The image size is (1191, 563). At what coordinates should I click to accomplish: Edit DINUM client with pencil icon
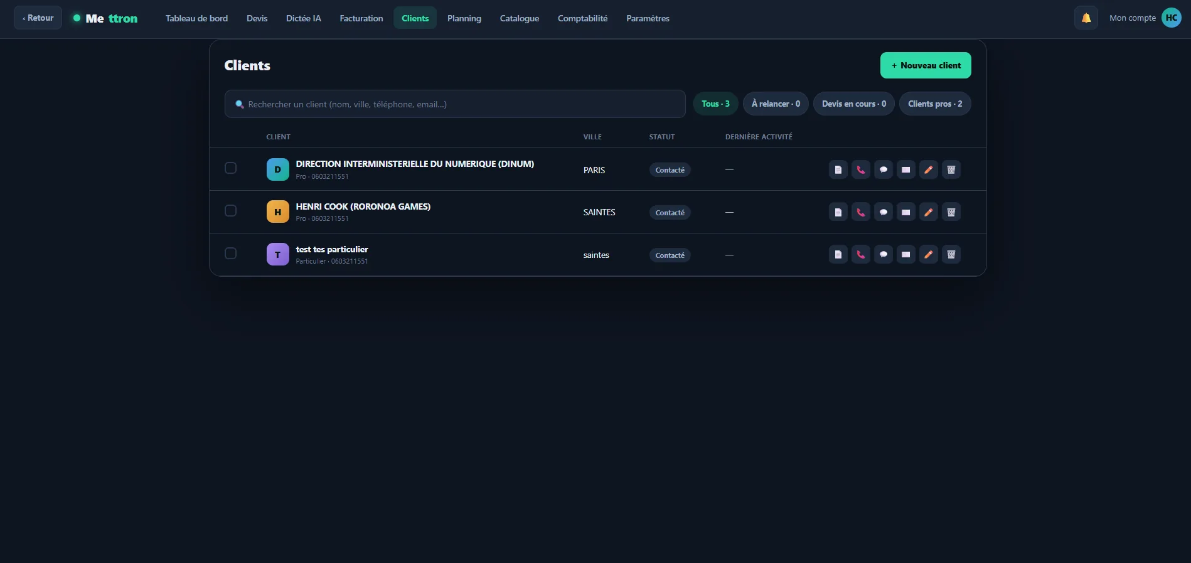pyautogui.click(x=928, y=169)
